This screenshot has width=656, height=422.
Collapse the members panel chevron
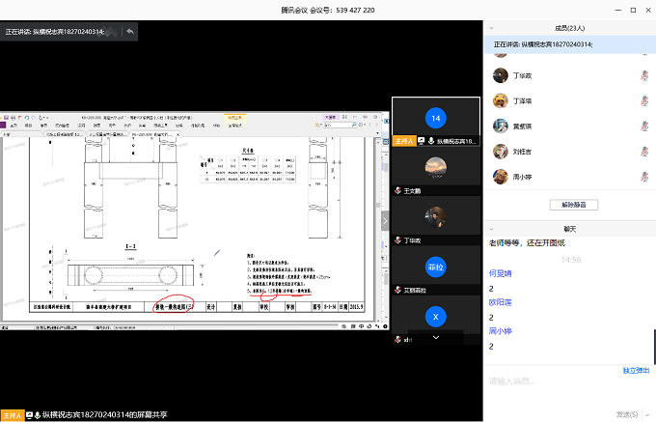pyautogui.click(x=493, y=29)
